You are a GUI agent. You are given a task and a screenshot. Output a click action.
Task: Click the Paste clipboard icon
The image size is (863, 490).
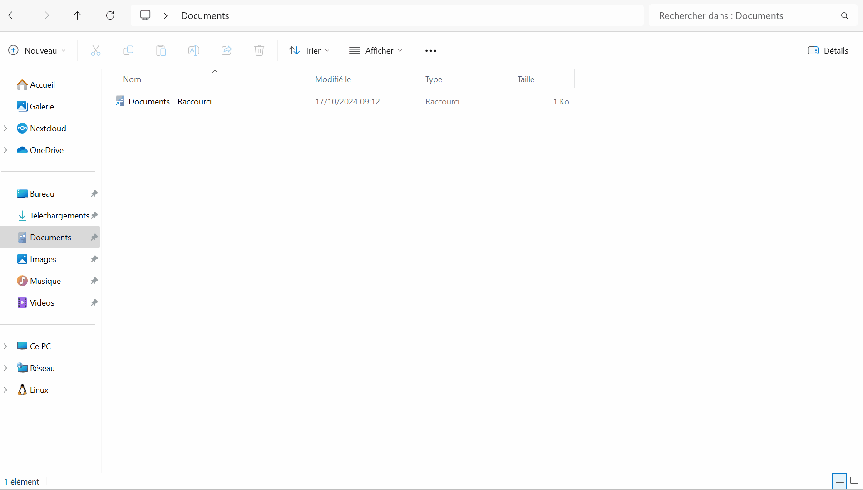[161, 50]
